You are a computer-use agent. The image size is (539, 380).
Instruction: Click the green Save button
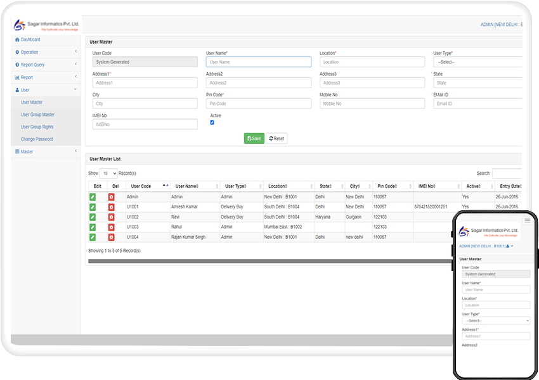254,138
